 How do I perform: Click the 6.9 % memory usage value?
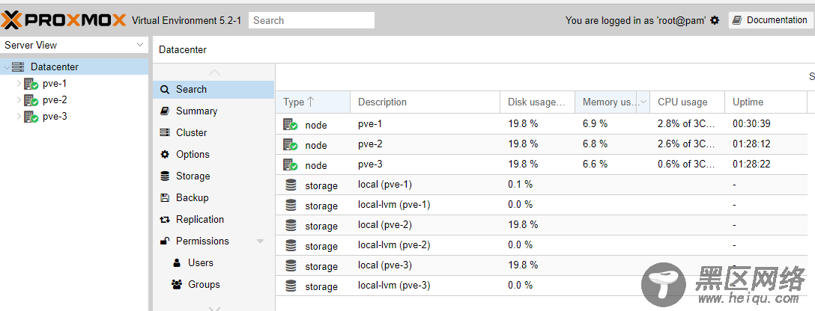595,124
